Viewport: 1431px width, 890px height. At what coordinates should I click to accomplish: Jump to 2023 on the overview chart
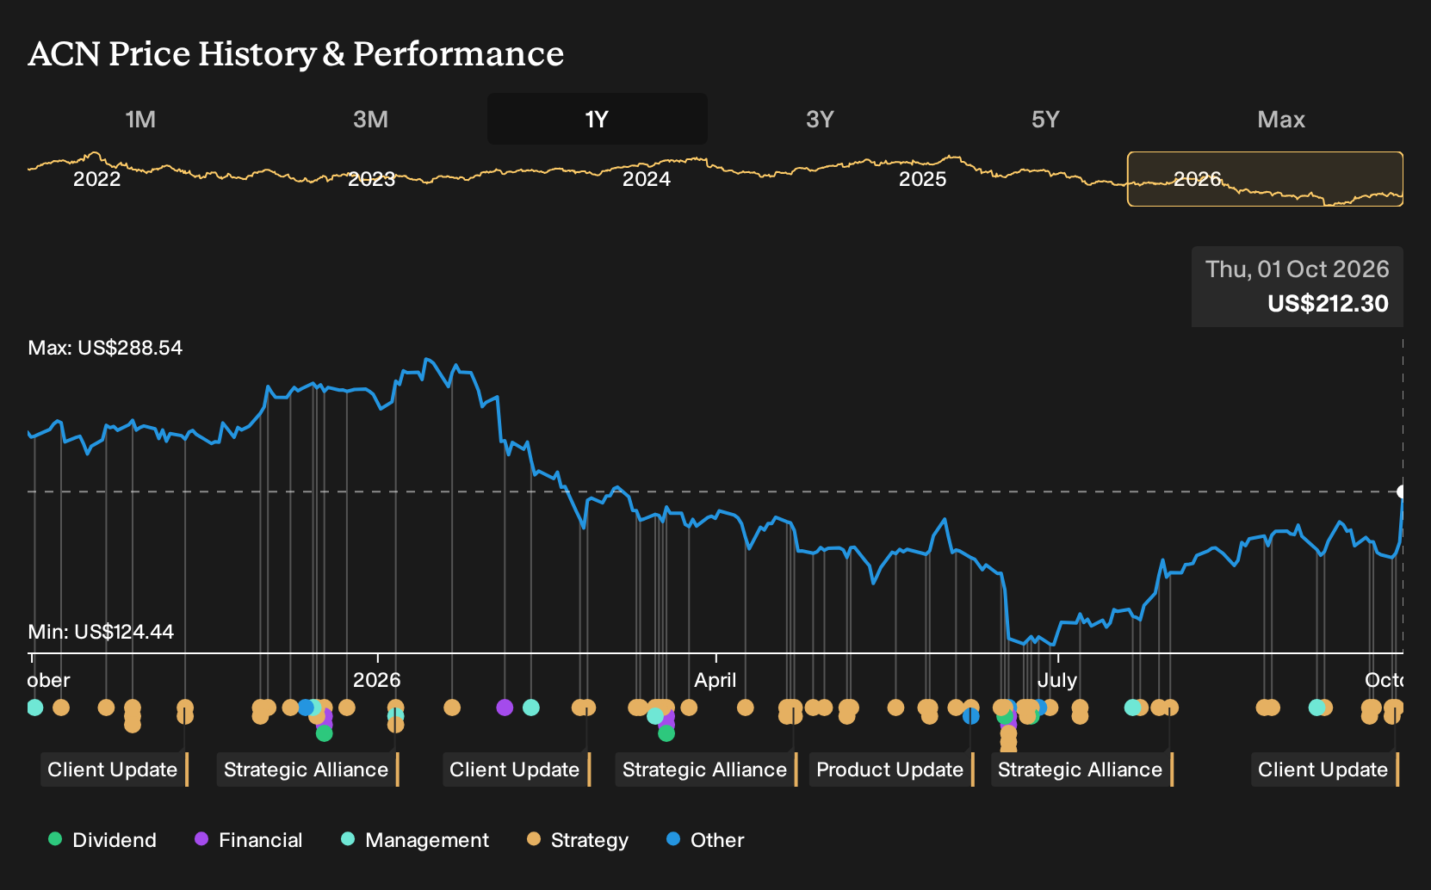(371, 179)
